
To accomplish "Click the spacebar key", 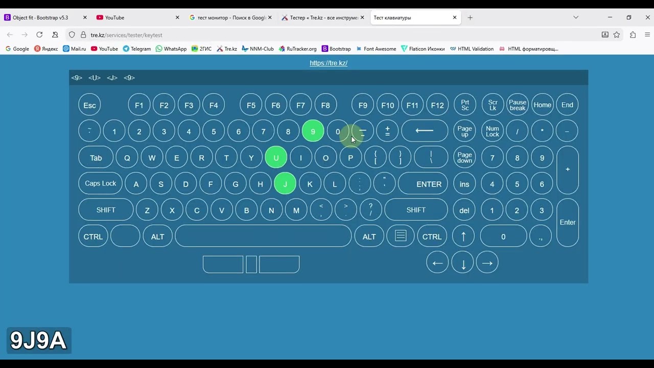I will coord(263,236).
